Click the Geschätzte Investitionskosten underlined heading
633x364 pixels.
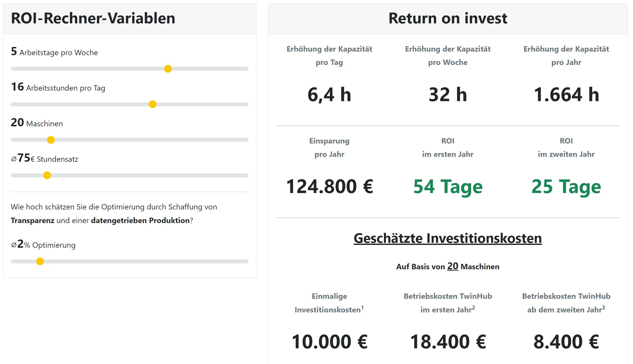(x=448, y=238)
